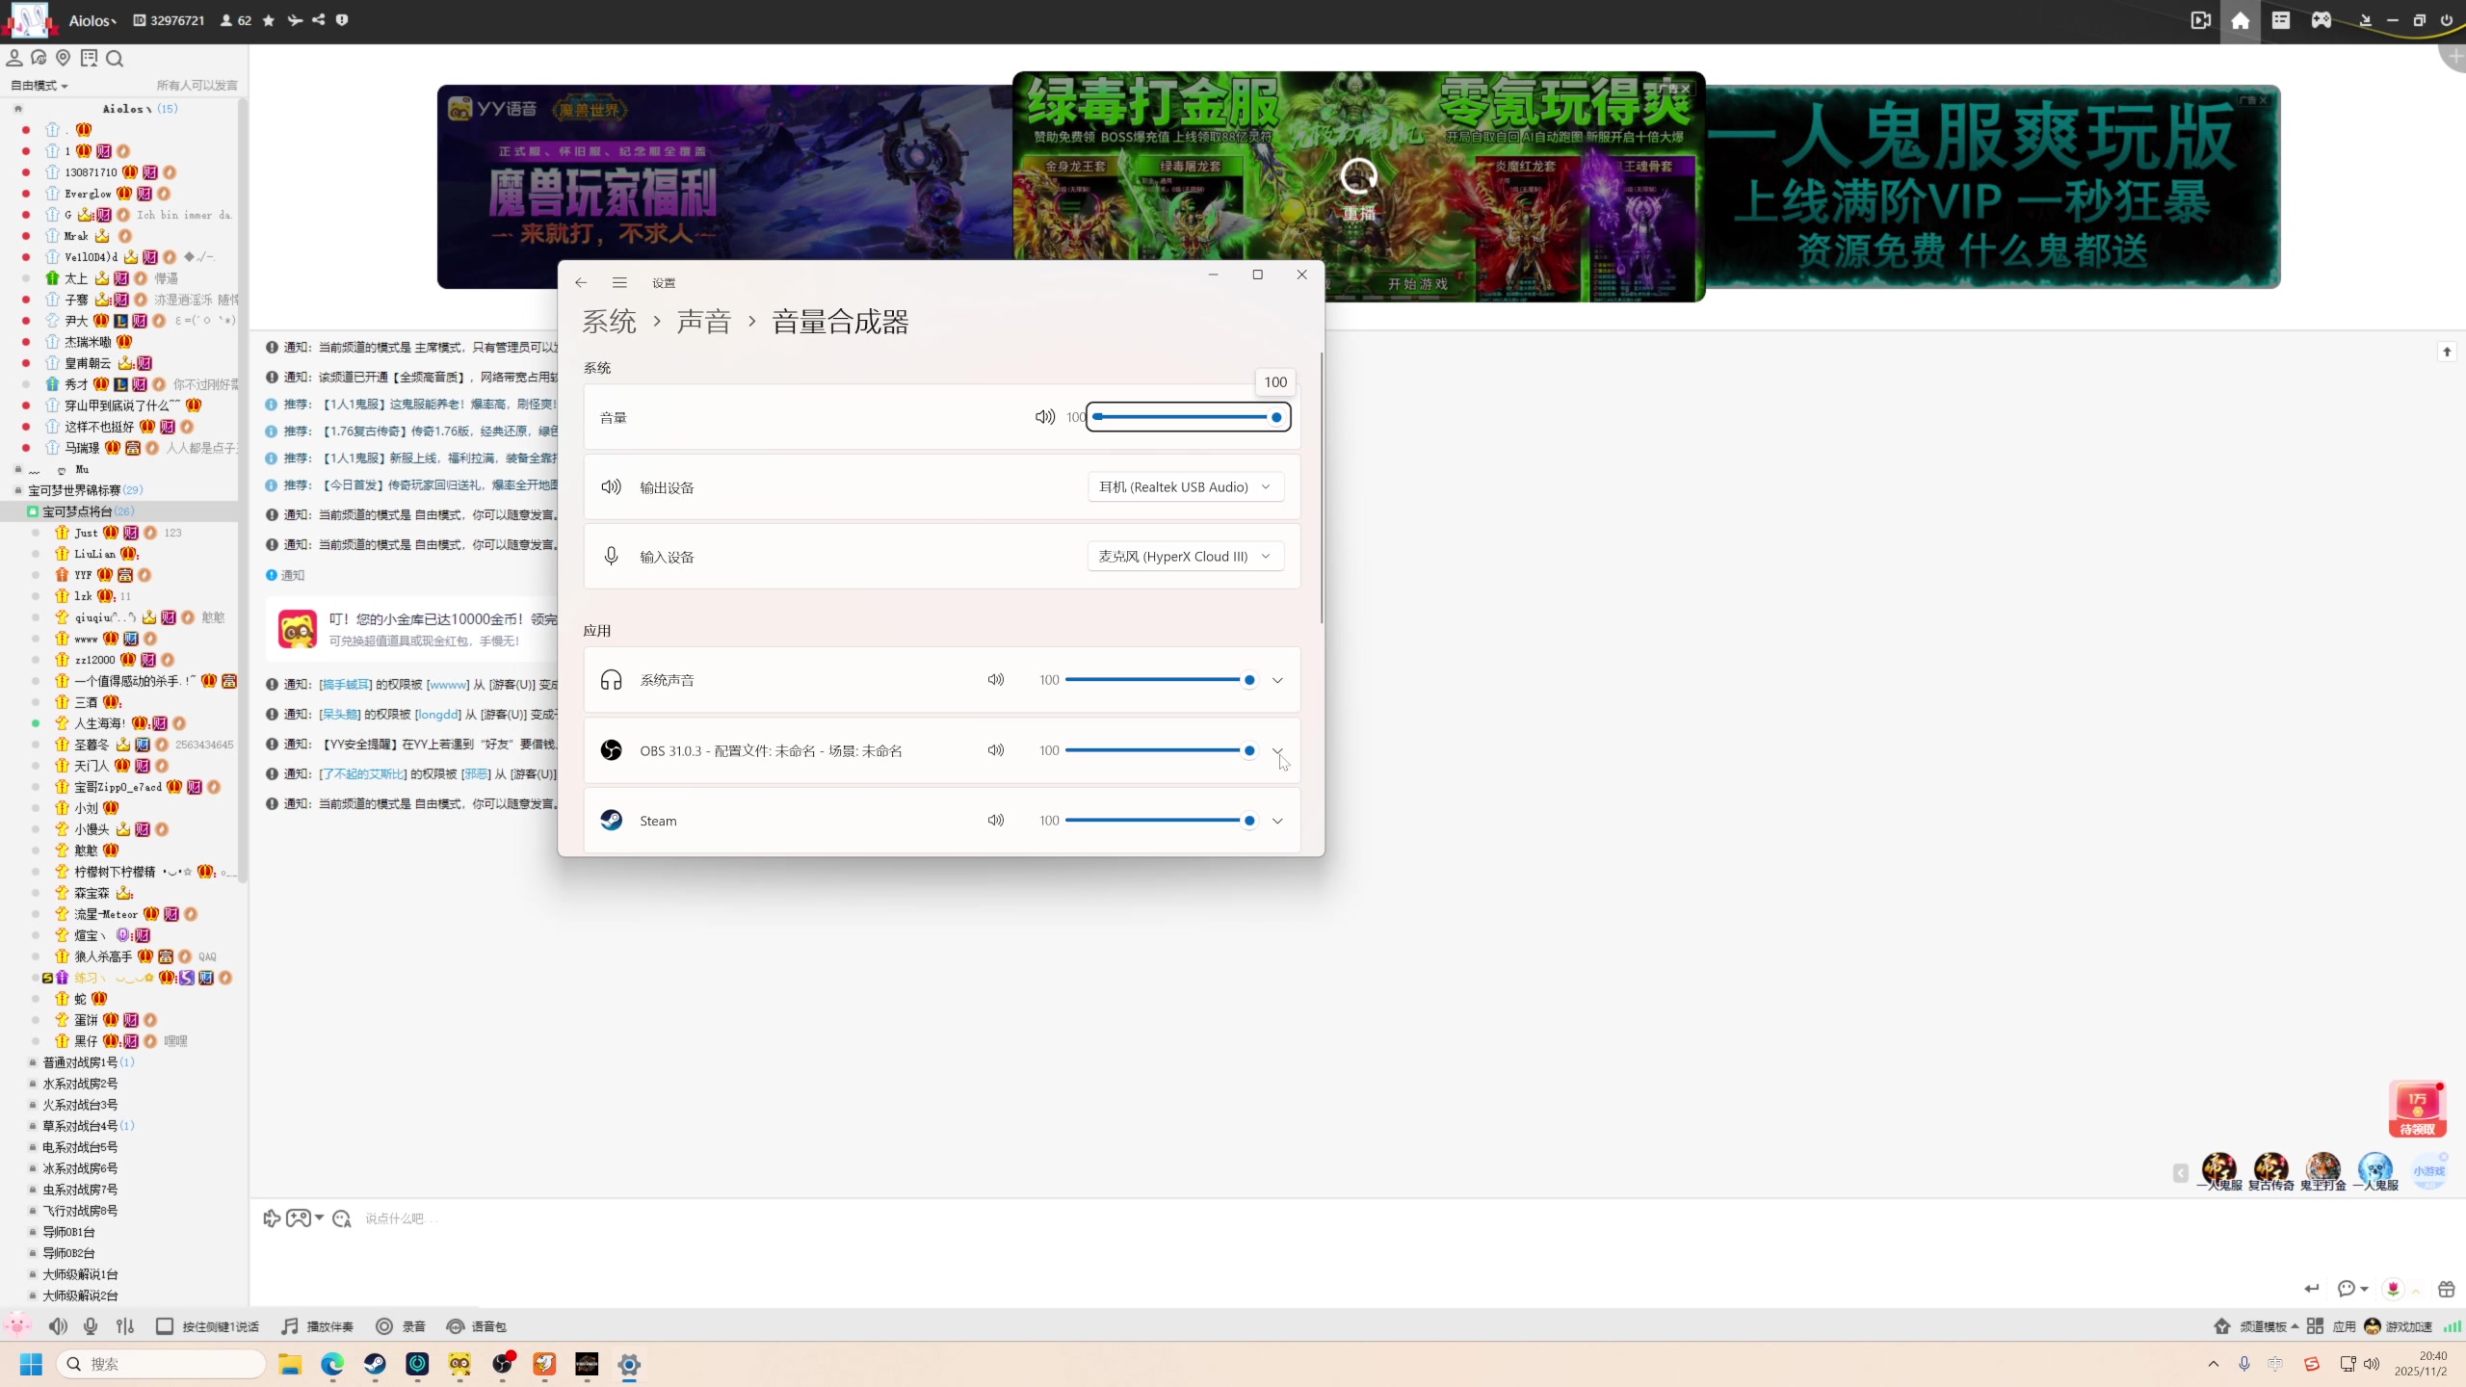2466x1387 pixels.
Task: Click the YY microphone icon in bottom bar
Action: click(91, 1326)
